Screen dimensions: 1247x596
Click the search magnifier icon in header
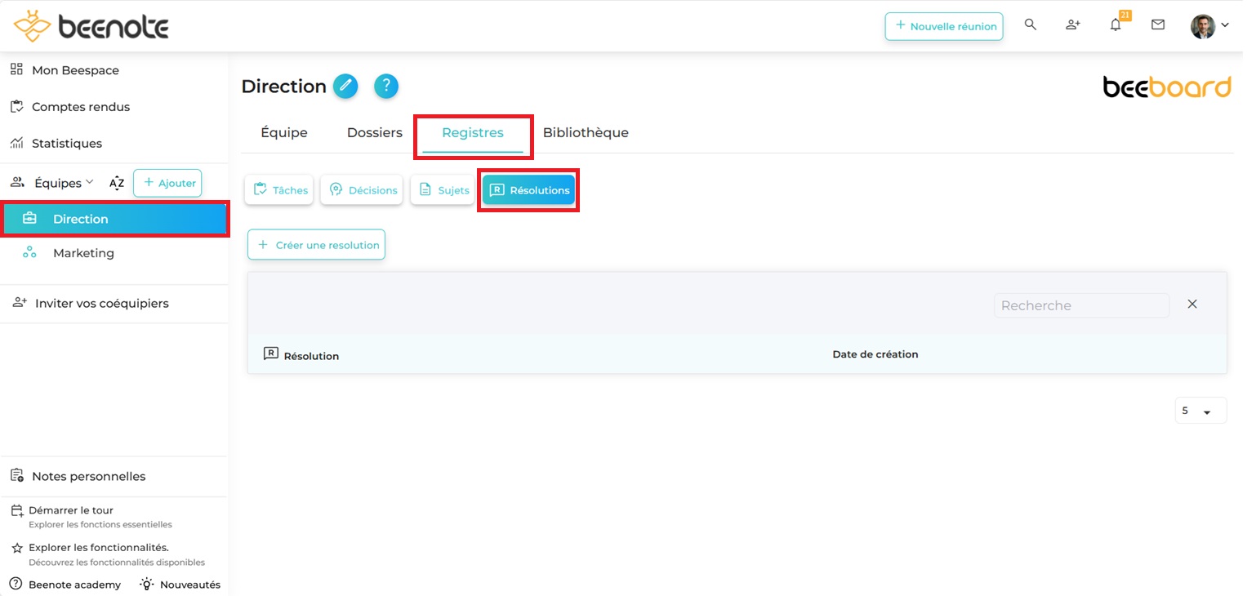pos(1031,25)
